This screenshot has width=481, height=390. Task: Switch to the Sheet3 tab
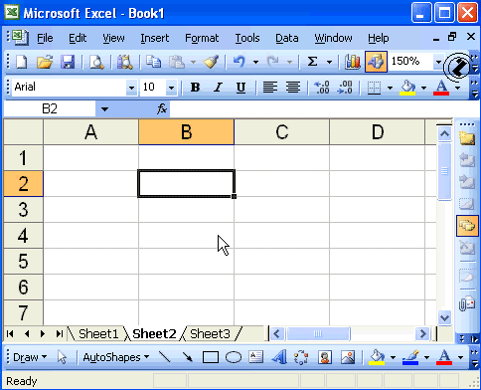pos(210,333)
